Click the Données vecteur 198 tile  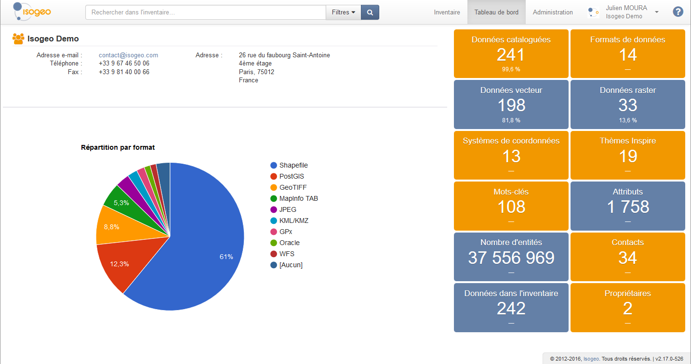pos(511,104)
